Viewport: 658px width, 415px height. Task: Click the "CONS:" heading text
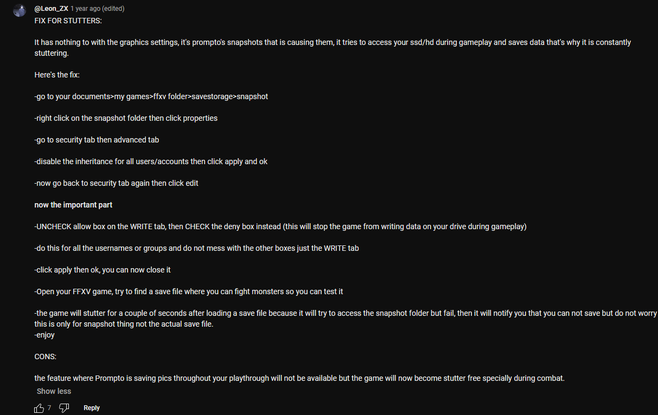[x=46, y=356]
